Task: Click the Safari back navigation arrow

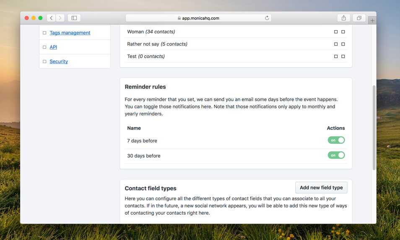Action: coord(51,18)
